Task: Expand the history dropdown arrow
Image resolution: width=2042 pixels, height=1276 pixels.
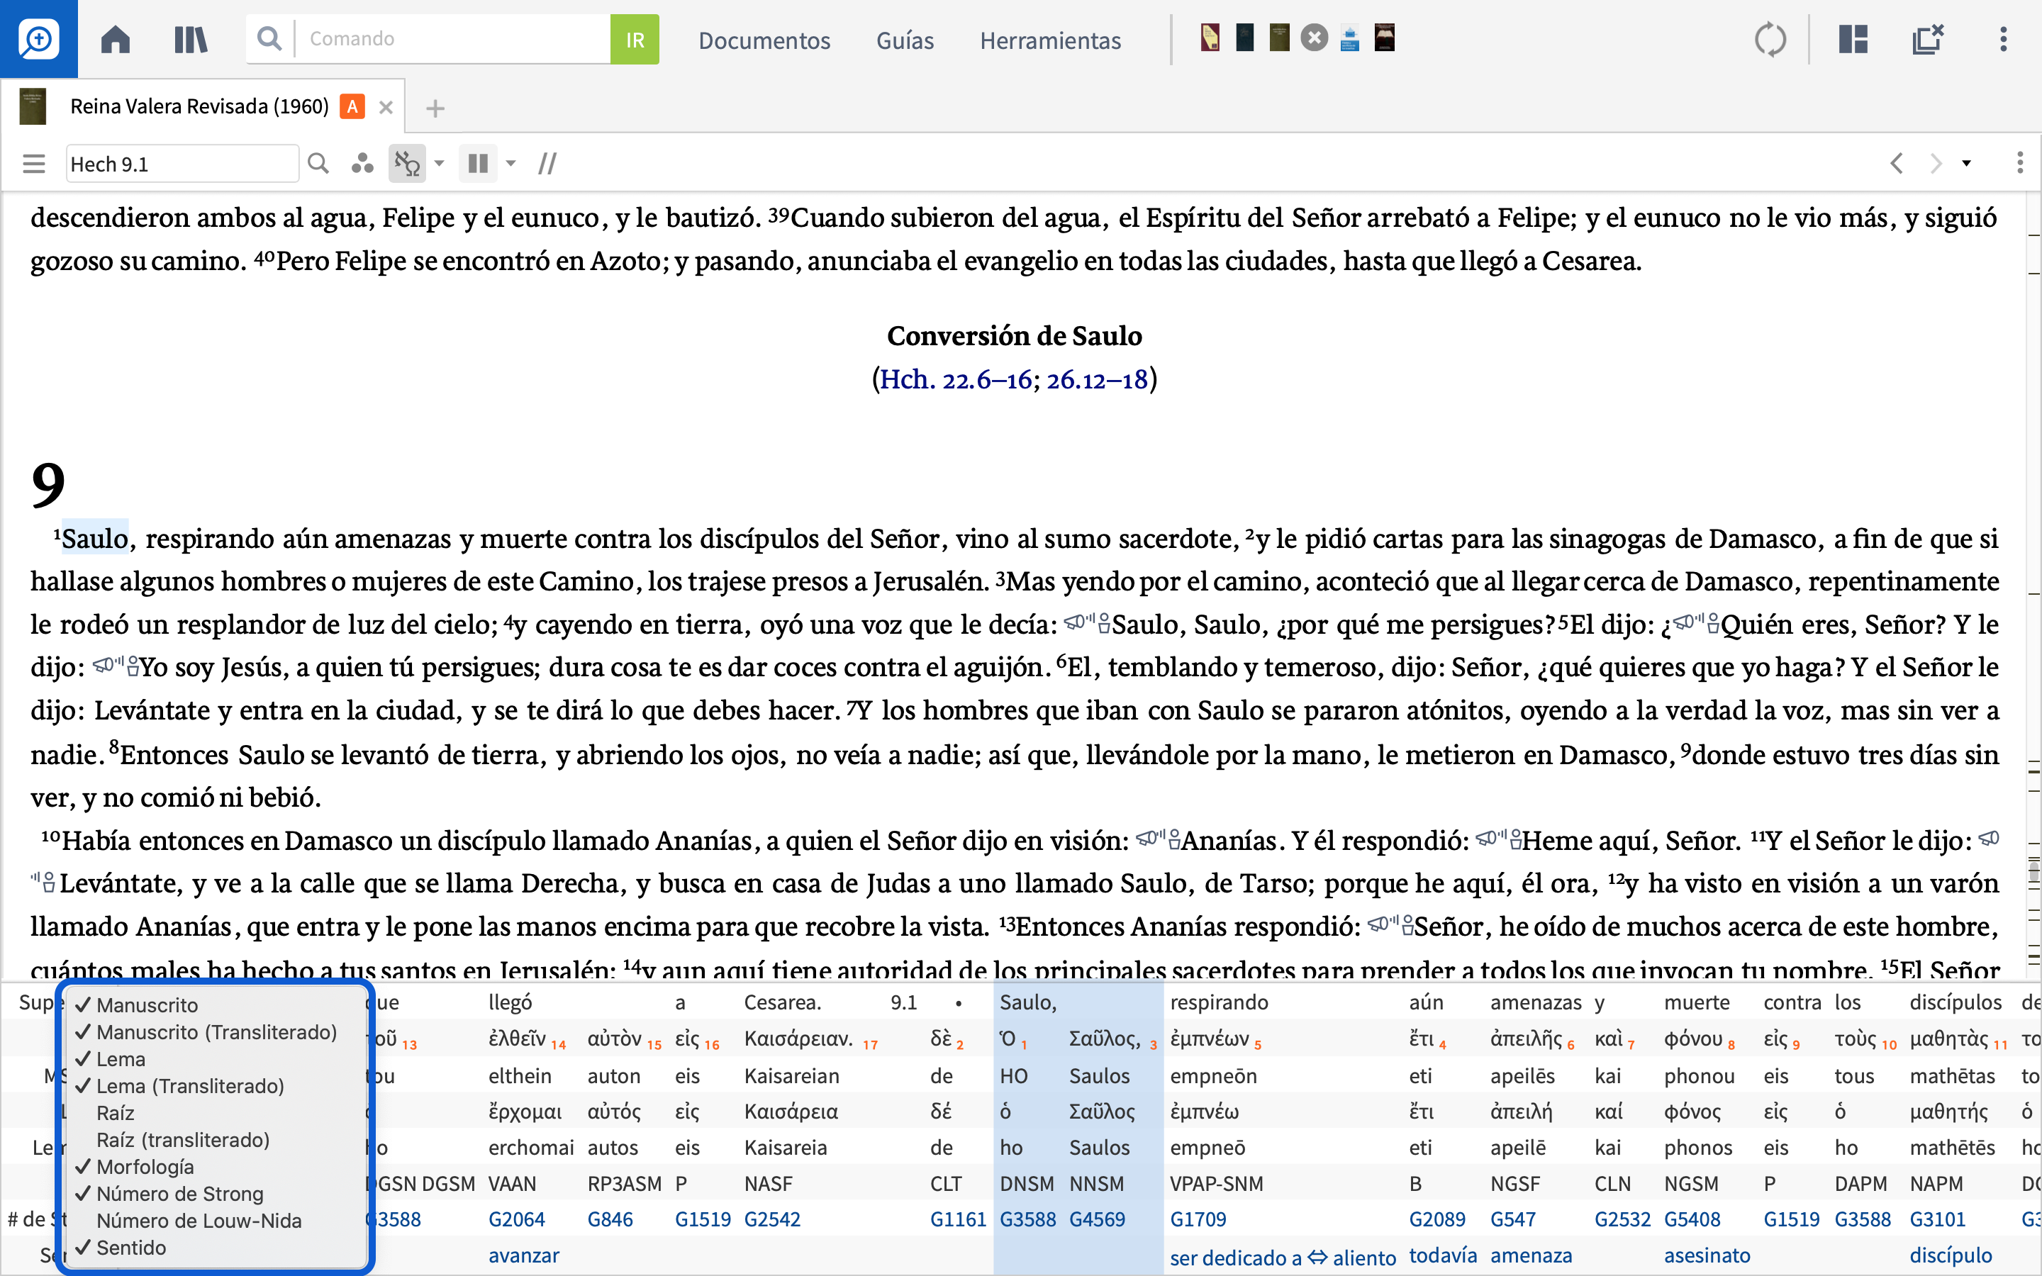Action: (x=1966, y=164)
